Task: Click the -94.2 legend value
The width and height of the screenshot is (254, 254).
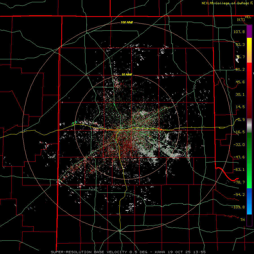Action: click(239, 194)
